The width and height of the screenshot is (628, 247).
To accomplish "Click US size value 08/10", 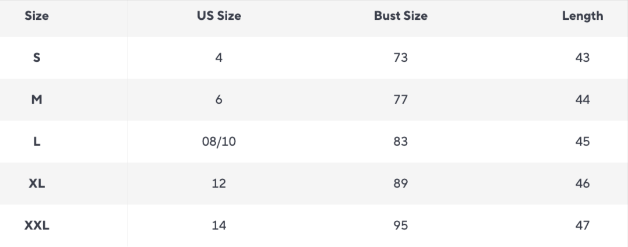I will pos(218,142).
